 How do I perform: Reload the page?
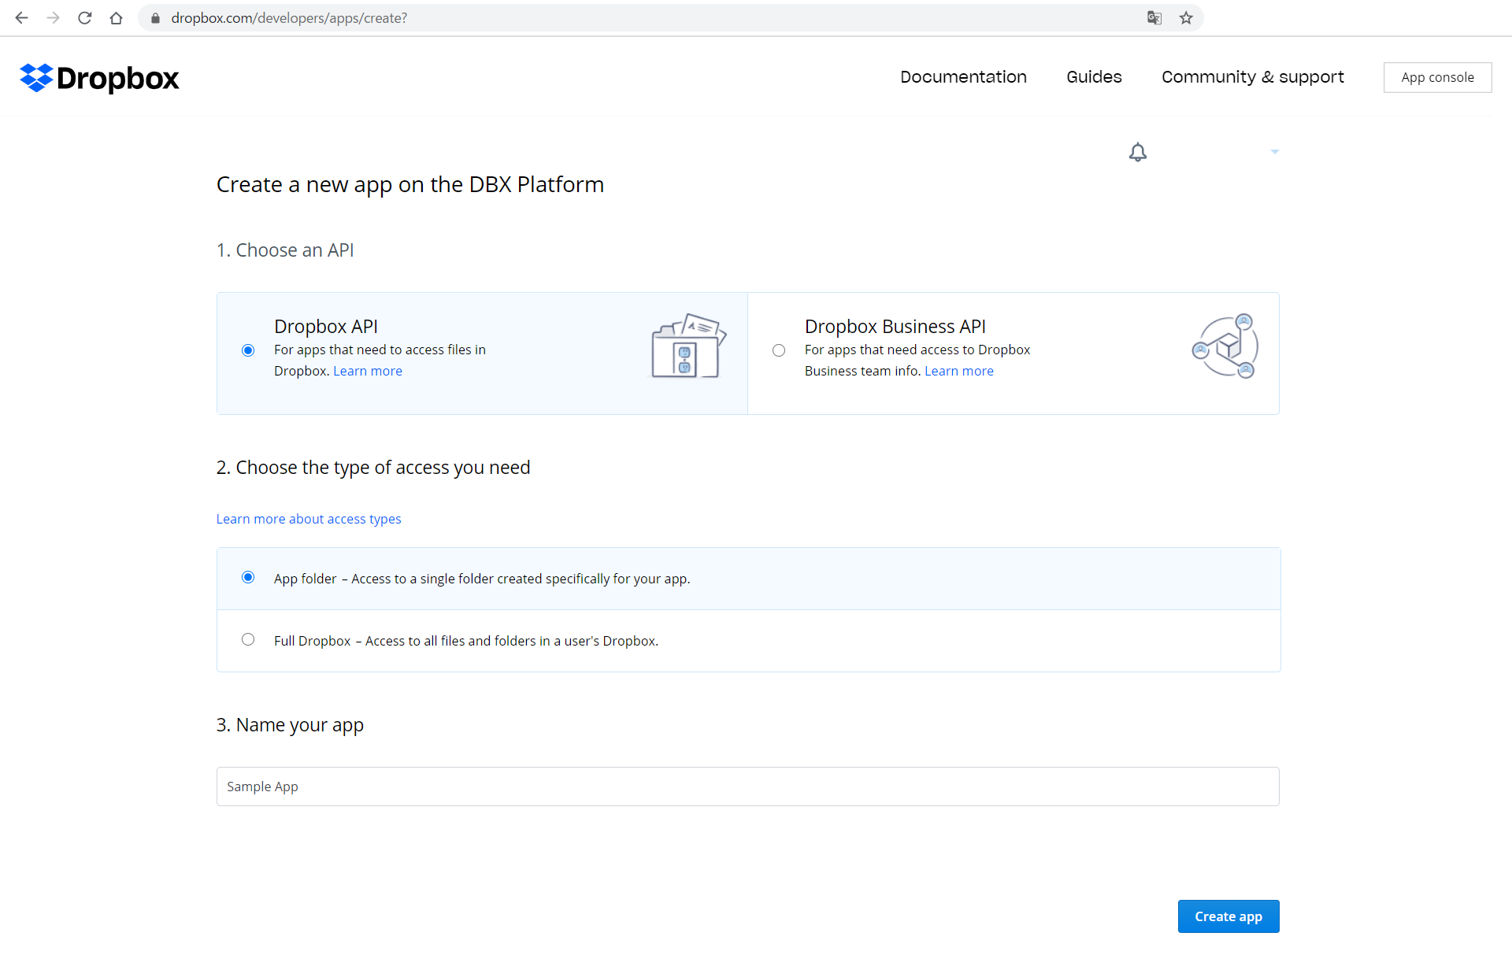[x=84, y=17]
